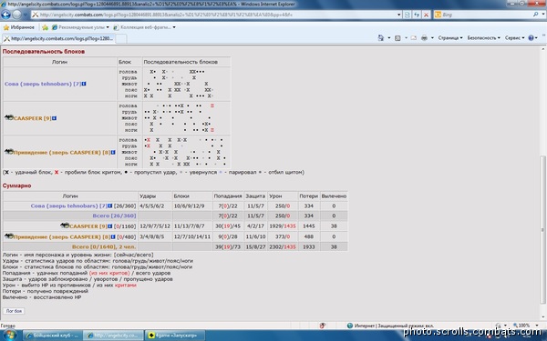
Task: Click the Add to Favorites Bar star icon
Action: tap(45, 27)
